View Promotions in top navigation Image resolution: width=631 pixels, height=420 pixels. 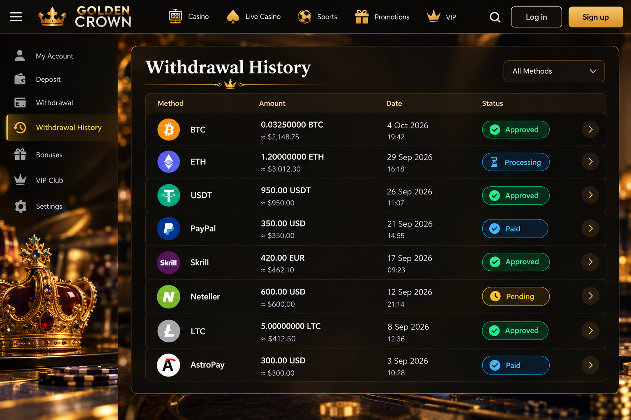[x=382, y=17]
